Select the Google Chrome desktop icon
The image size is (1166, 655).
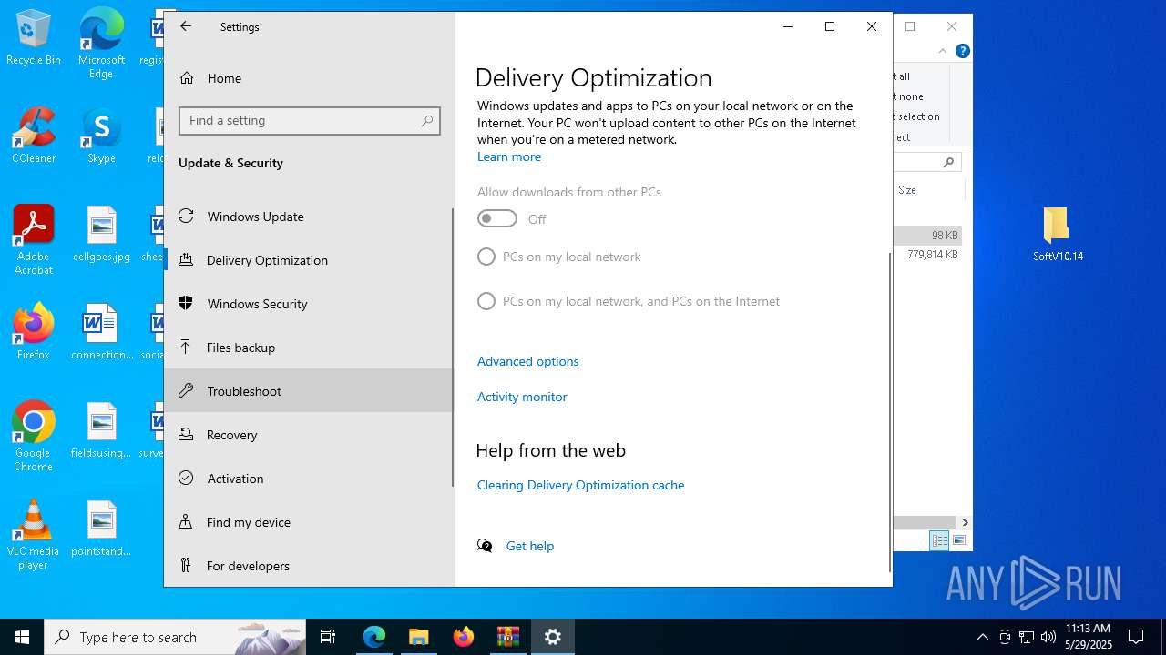pos(34,437)
